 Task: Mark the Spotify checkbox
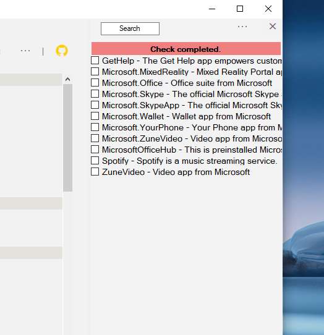[x=95, y=161]
